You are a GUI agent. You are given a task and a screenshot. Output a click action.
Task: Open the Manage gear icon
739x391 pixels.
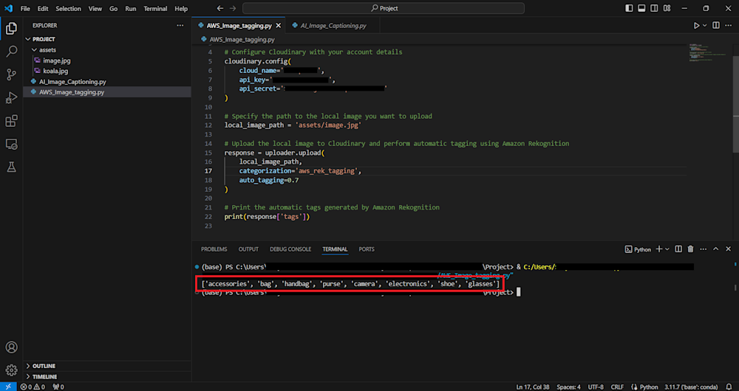coord(11,370)
